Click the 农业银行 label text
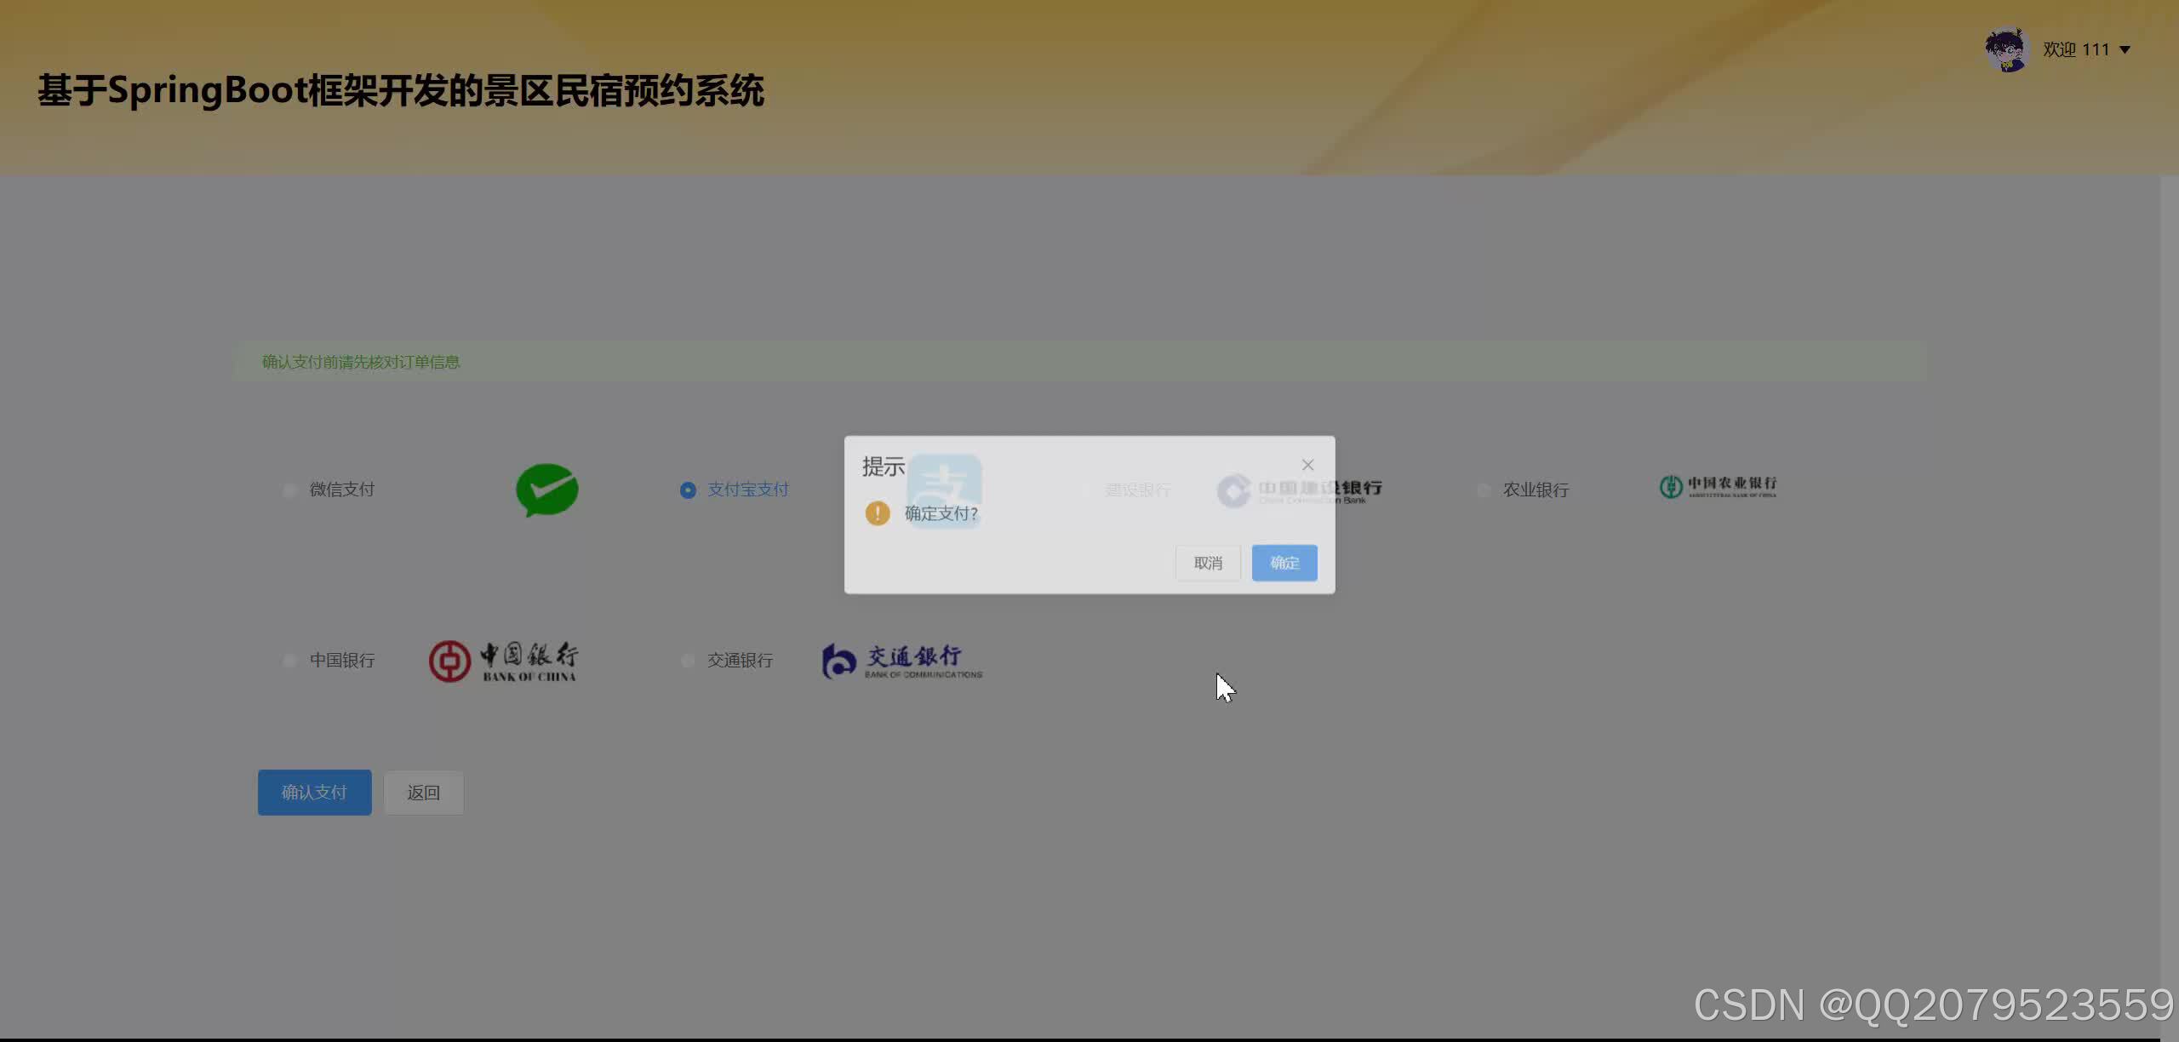Screen dimensions: 2179x1042 pos(1536,490)
